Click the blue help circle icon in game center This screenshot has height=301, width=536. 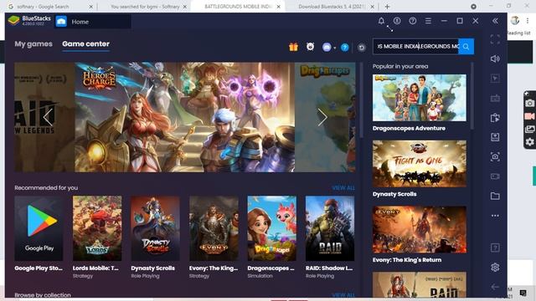(x=344, y=48)
